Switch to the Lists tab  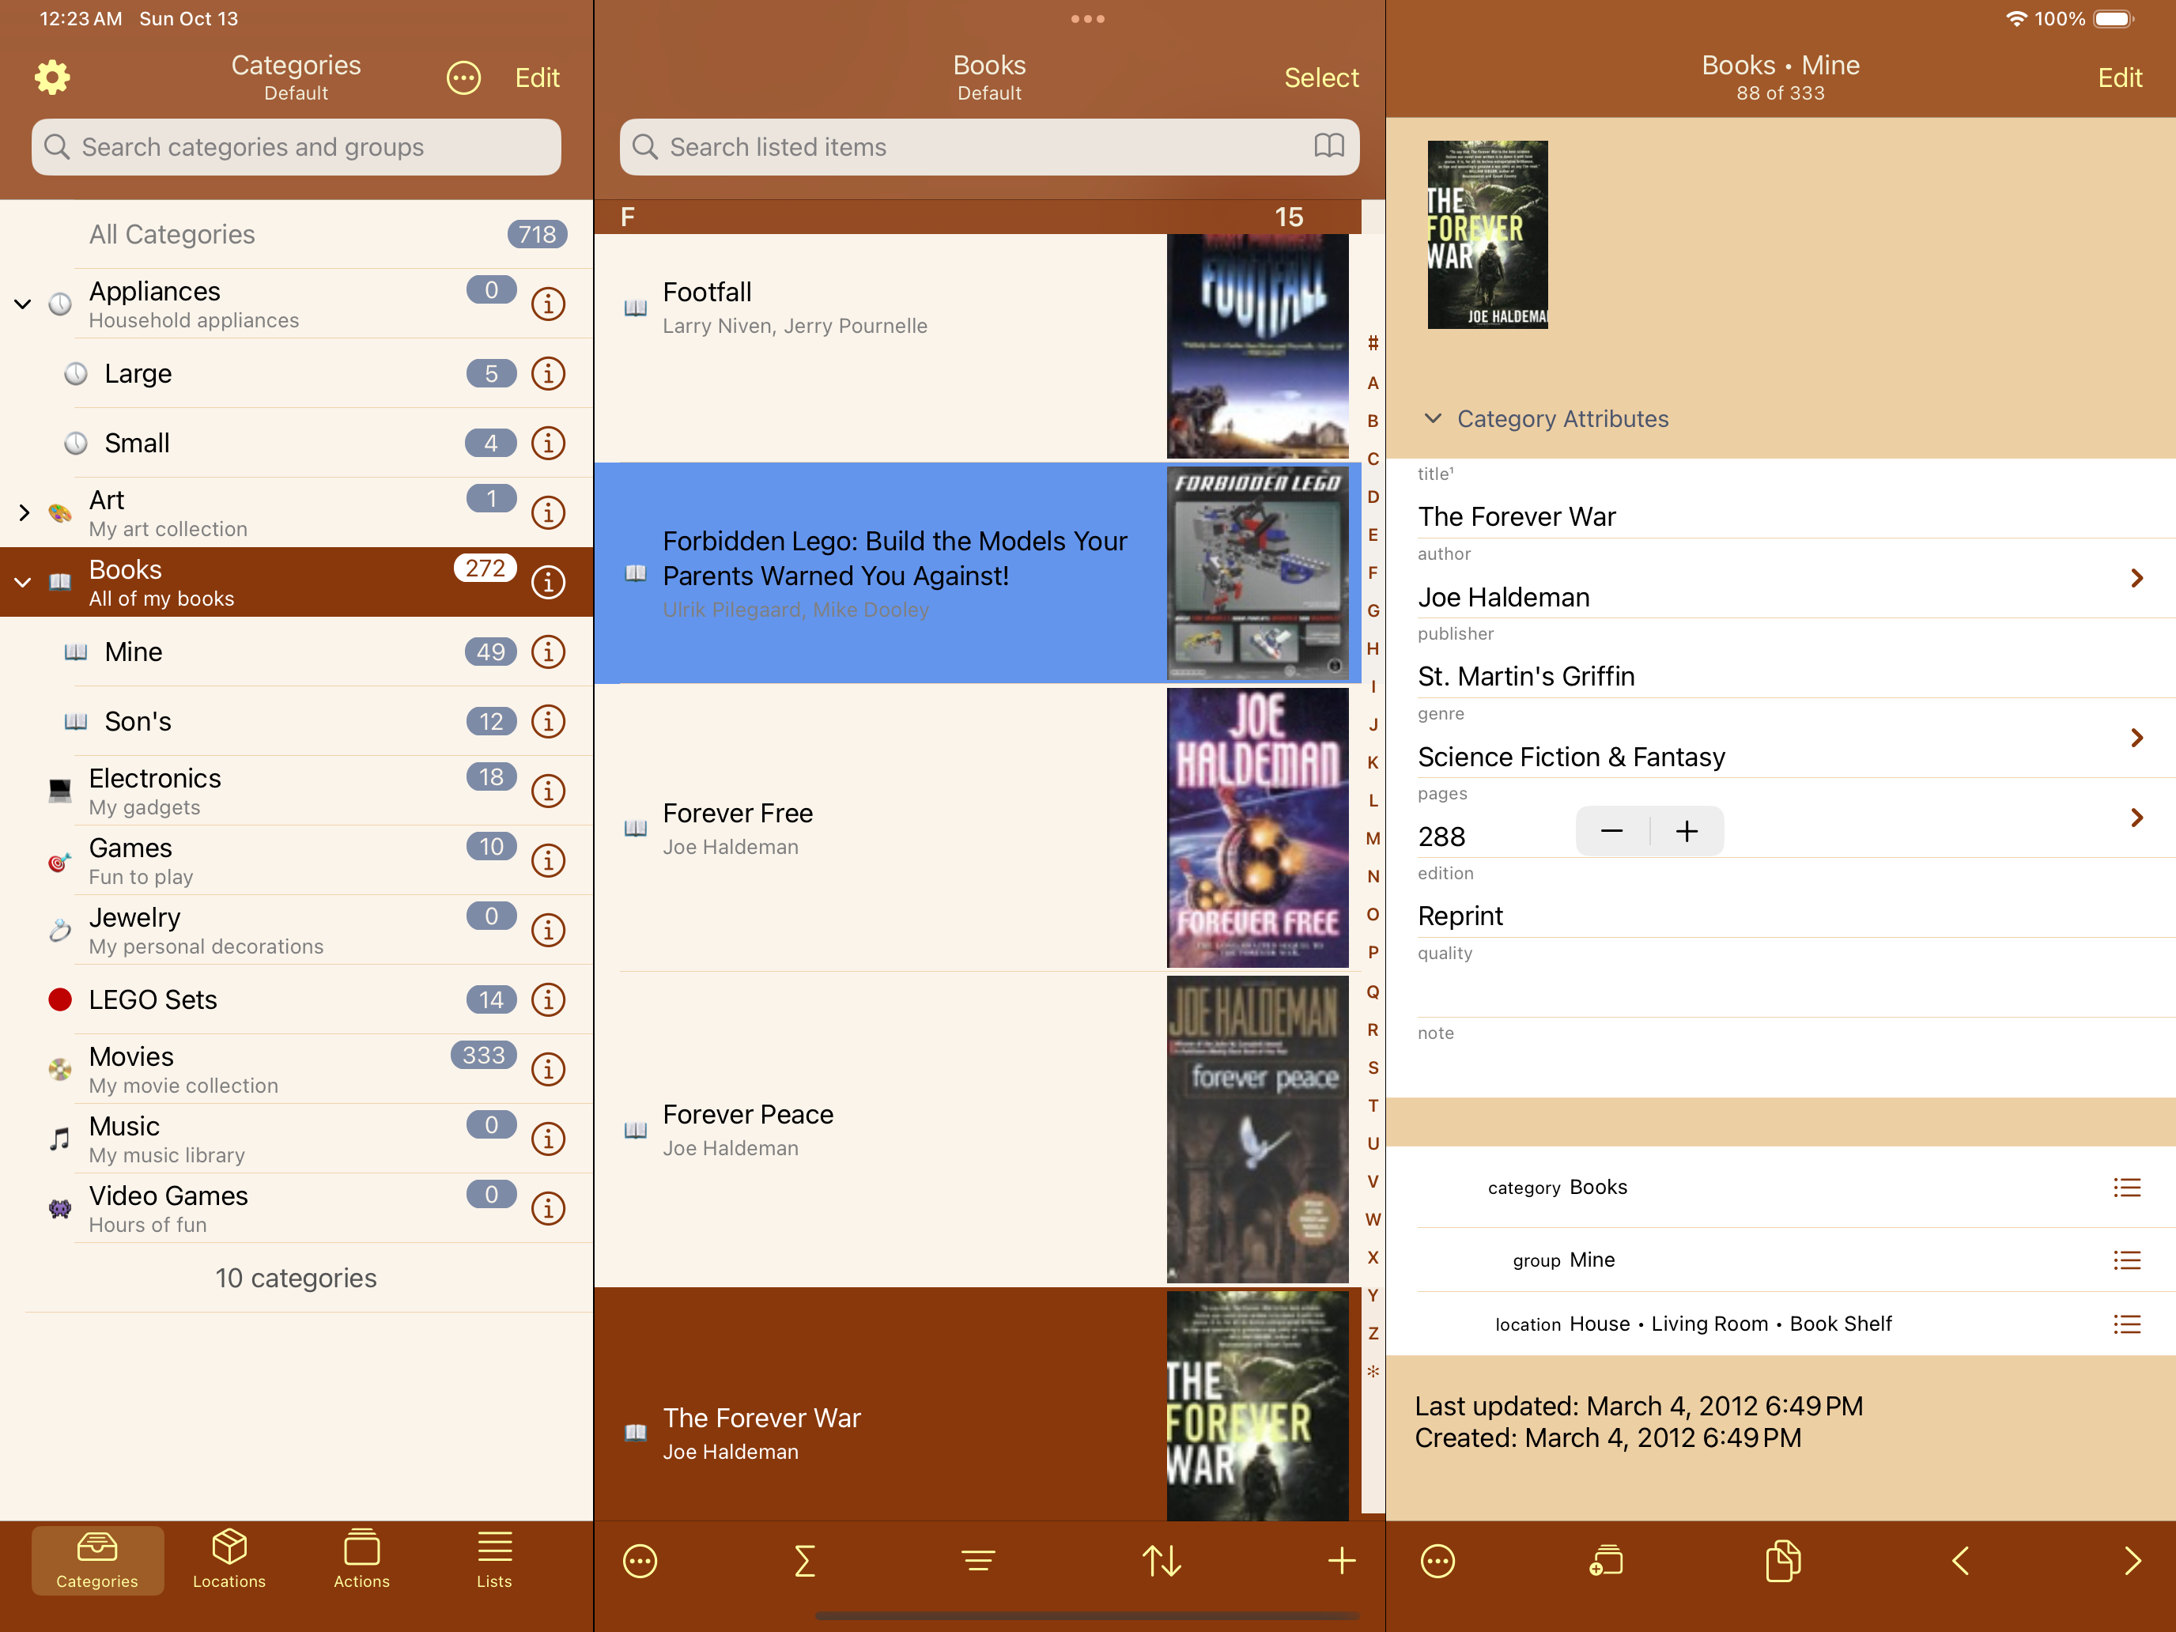pos(494,1558)
